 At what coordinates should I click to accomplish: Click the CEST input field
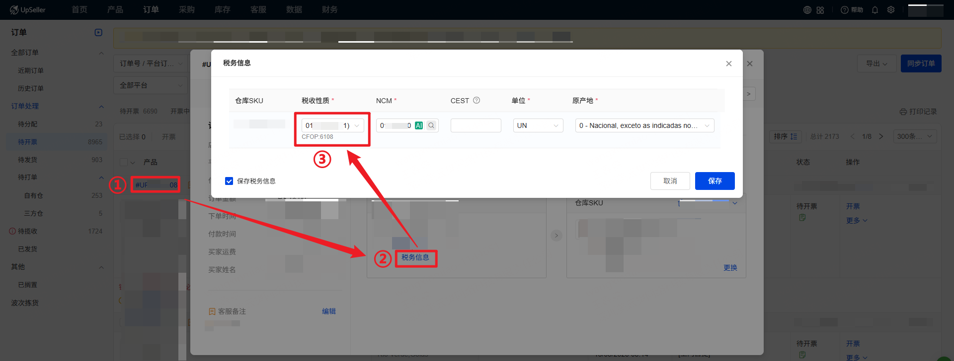click(476, 125)
